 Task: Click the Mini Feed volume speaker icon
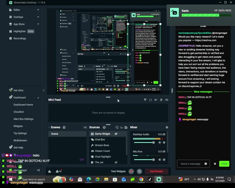167,100
